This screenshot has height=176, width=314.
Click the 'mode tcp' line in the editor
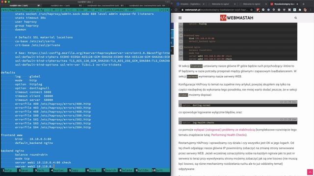(x=22, y=158)
